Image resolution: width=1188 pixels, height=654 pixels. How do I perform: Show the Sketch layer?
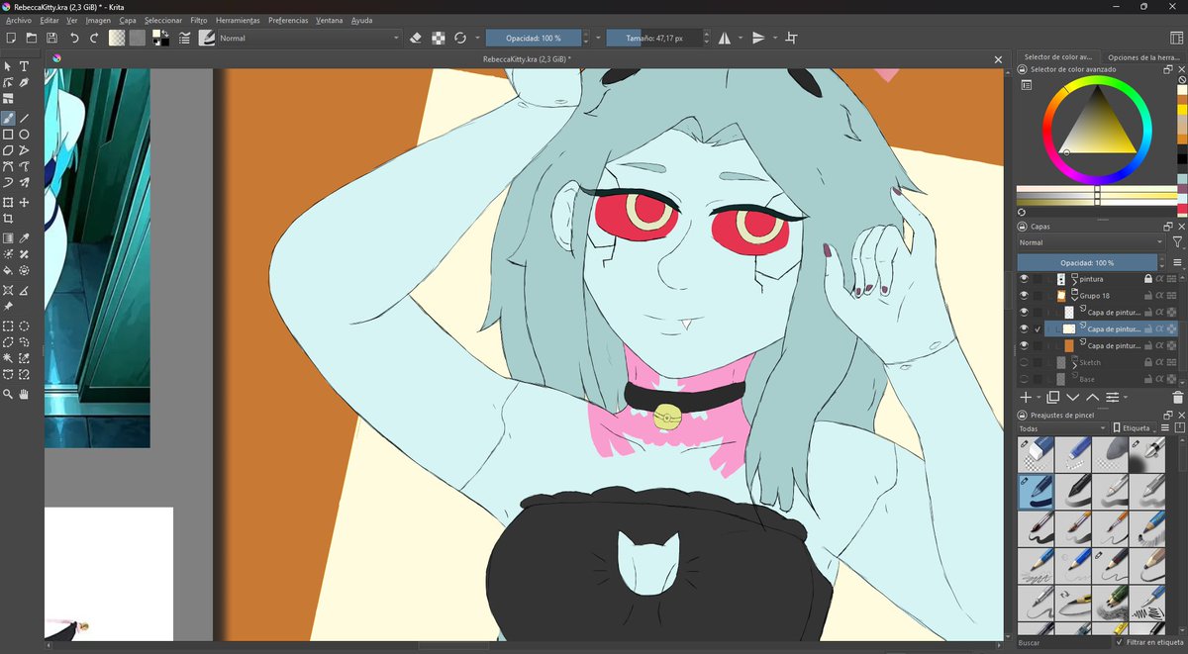(1025, 363)
